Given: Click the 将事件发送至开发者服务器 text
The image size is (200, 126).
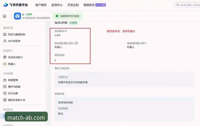Looking at the screenshot, I should point(73,82).
